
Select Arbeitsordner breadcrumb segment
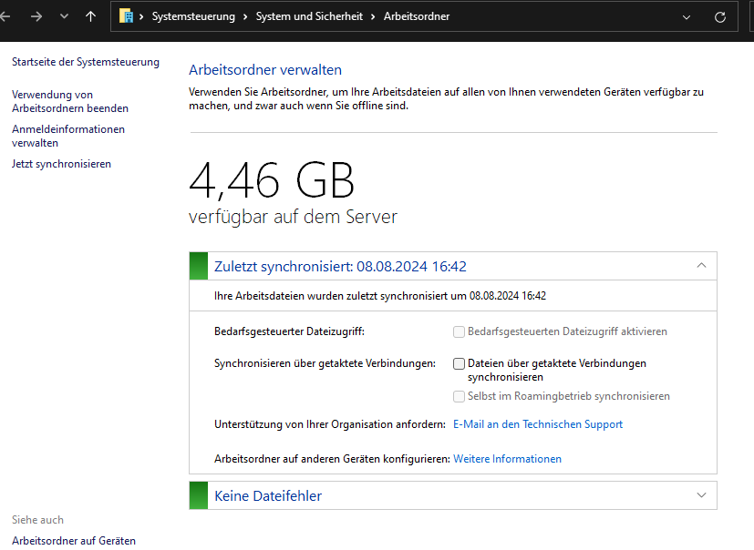(x=417, y=16)
